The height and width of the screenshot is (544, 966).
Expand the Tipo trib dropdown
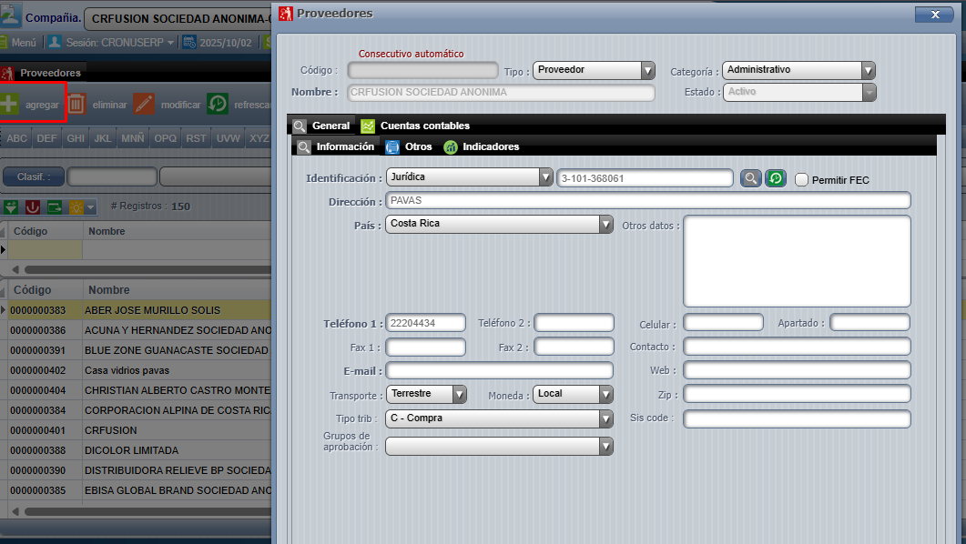tap(499, 418)
